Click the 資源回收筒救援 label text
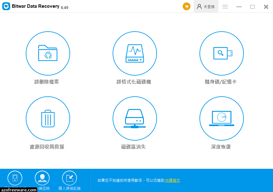The height and width of the screenshot is (192, 273). (x=47, y=147)
